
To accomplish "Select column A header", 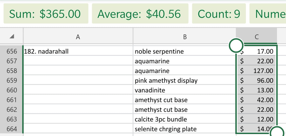I will [78, 36].
